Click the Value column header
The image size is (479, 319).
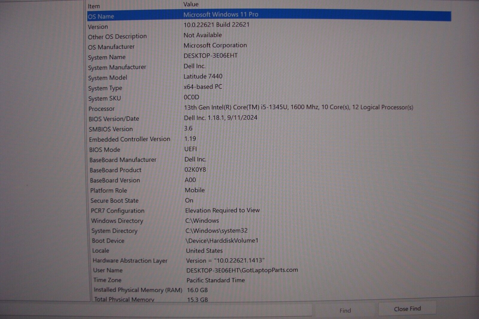coord(191,4)
